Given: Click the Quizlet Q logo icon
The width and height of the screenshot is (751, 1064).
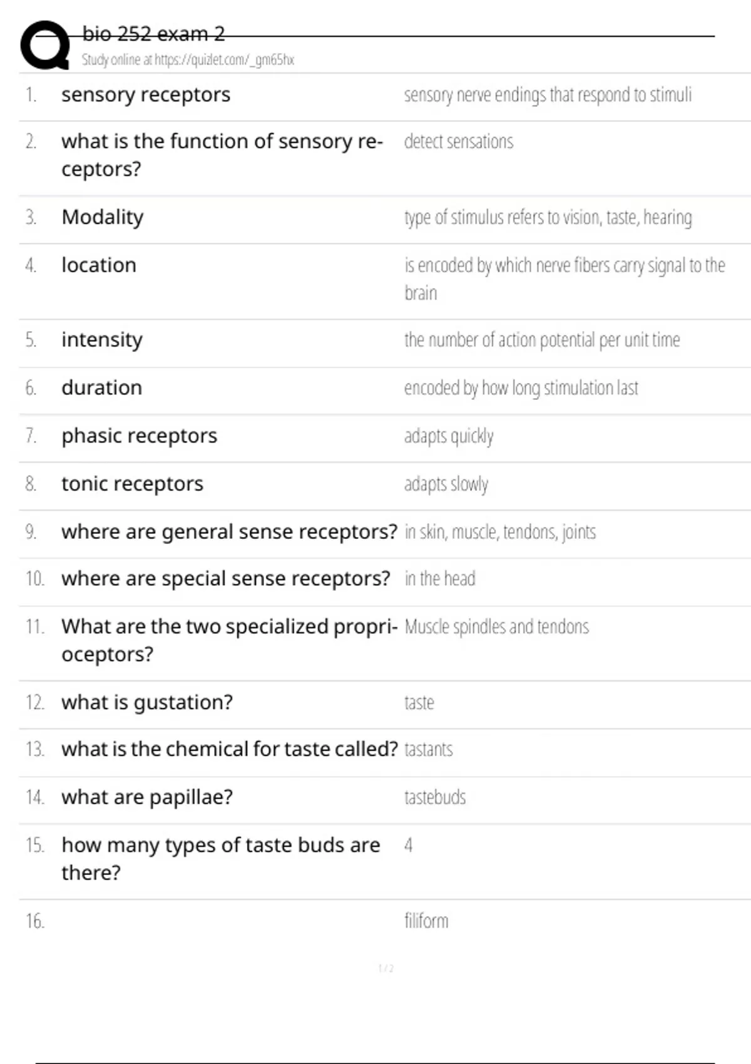Looking at the screenshot, I should click(45, 44).
